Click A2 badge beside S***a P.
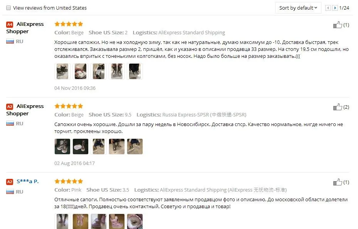The image size is (358, 229). click(10, 182)
